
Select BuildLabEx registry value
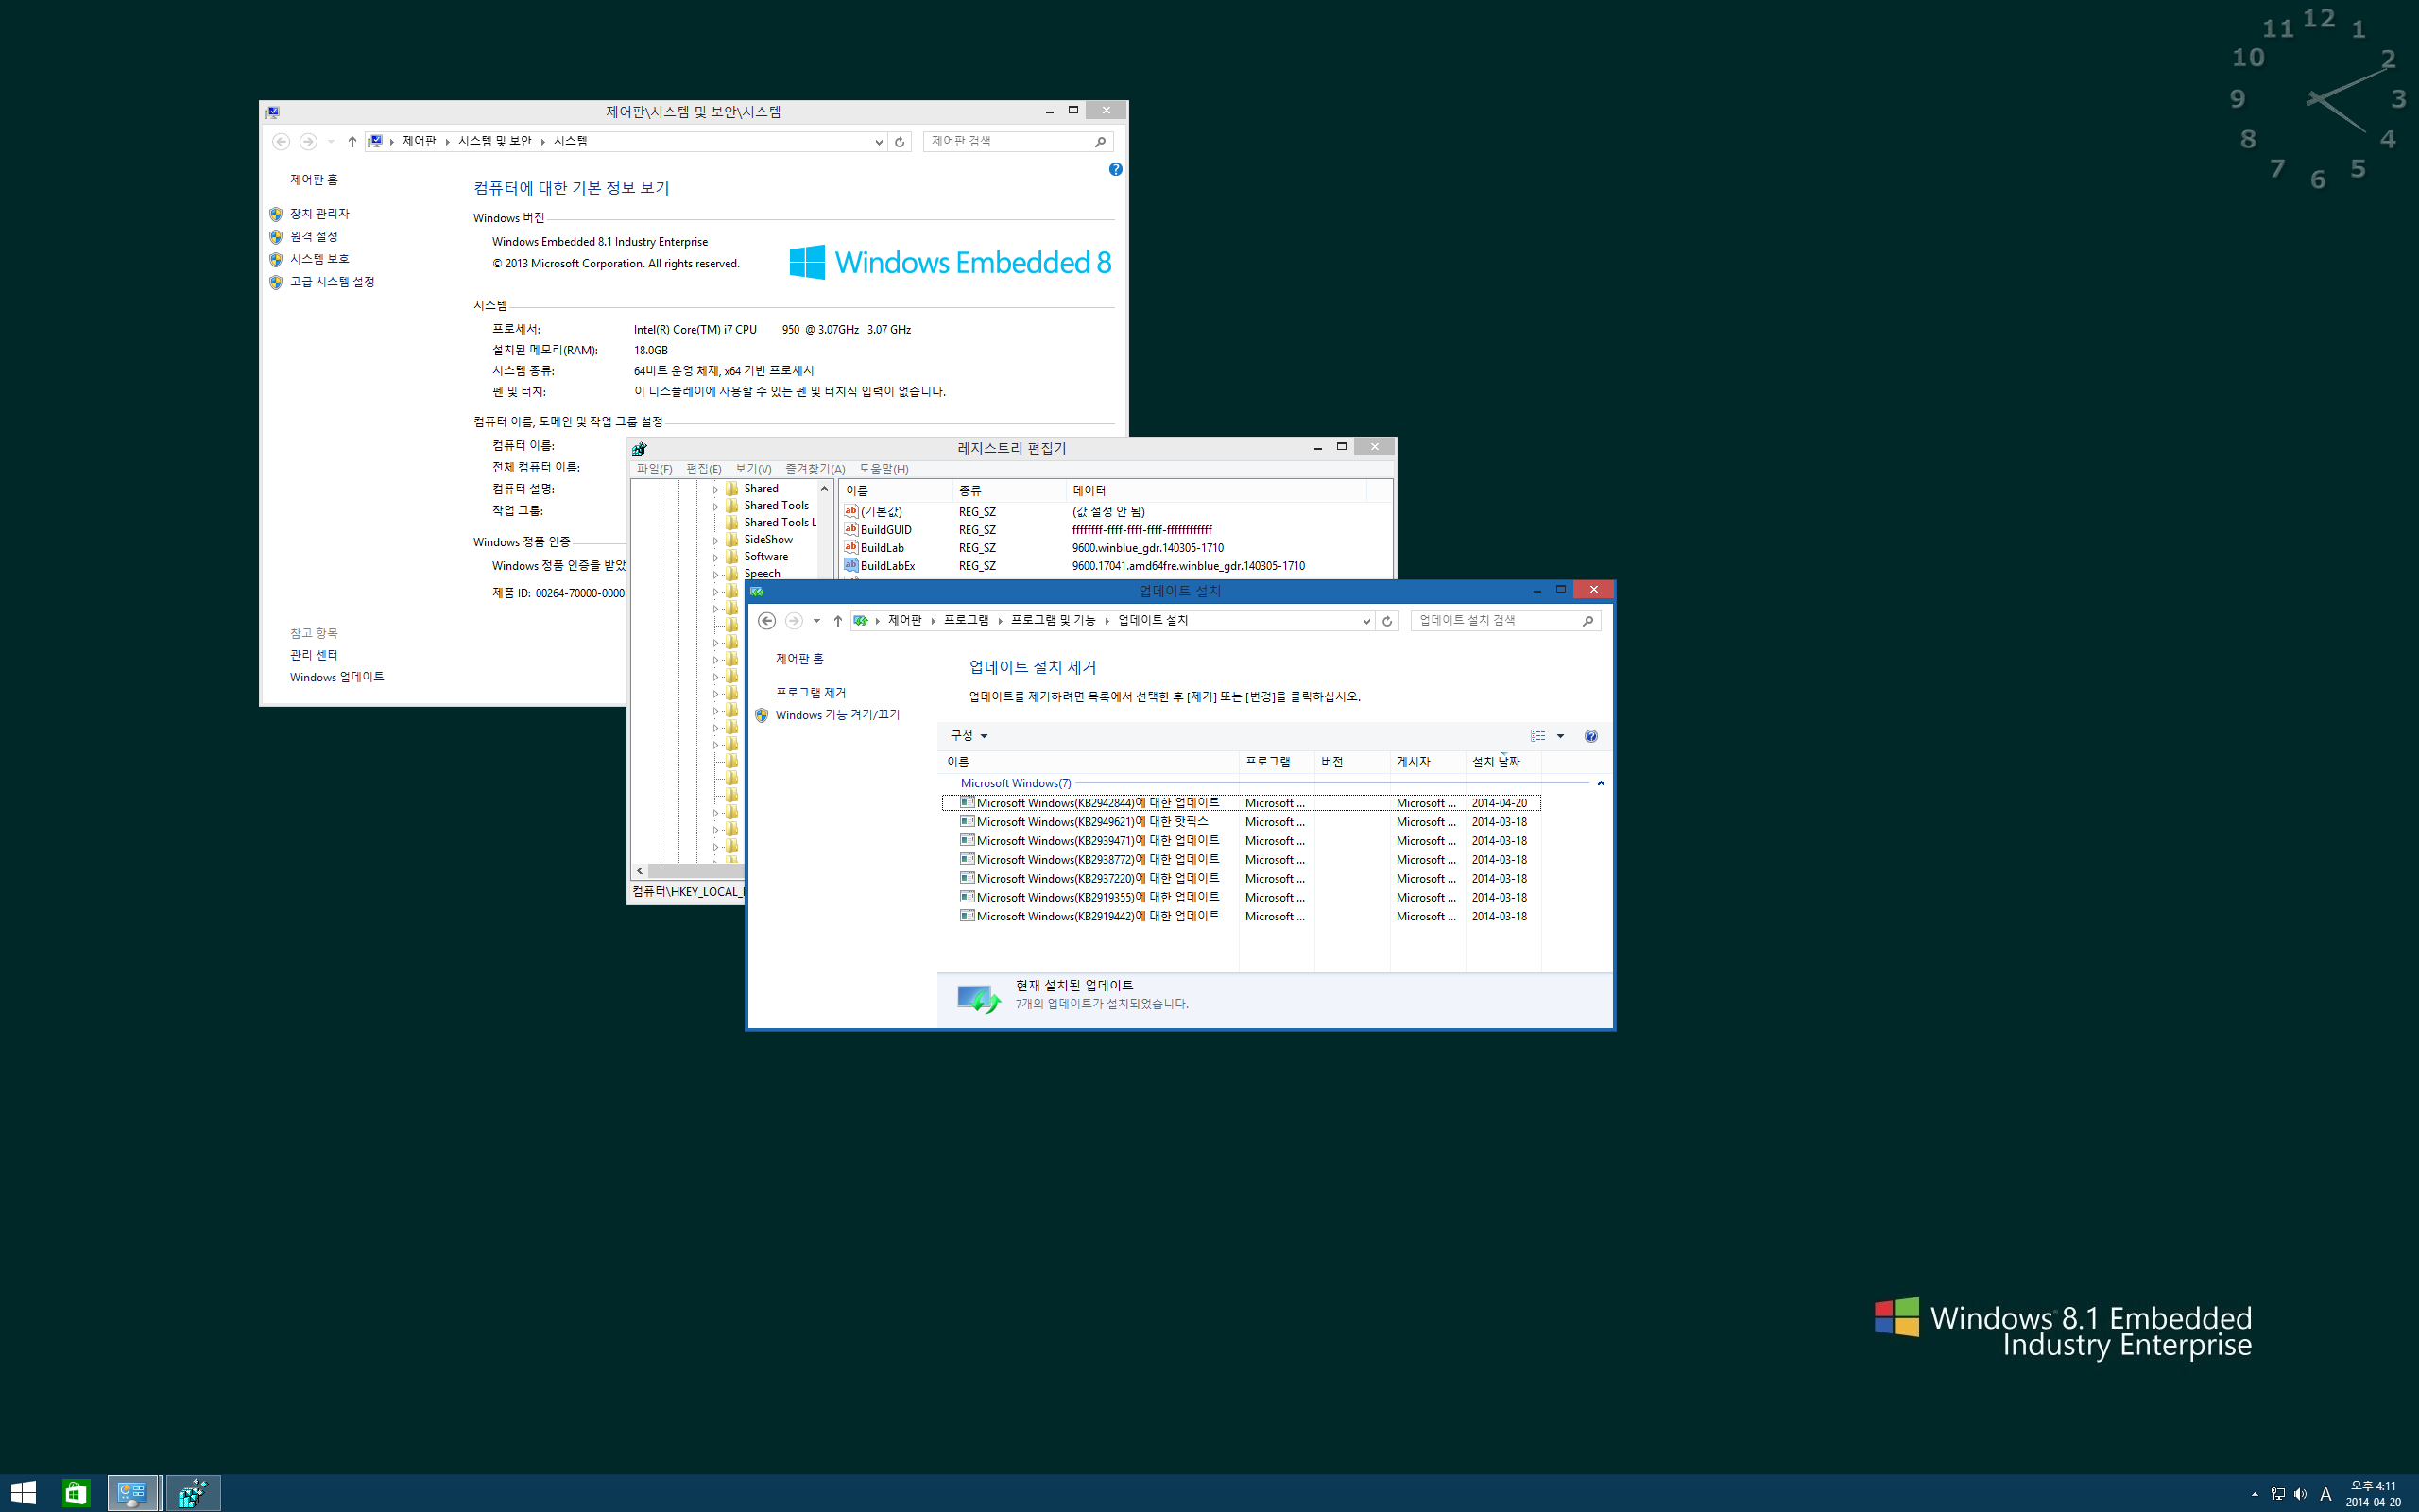pyautogui.click(x=887, y=566)
